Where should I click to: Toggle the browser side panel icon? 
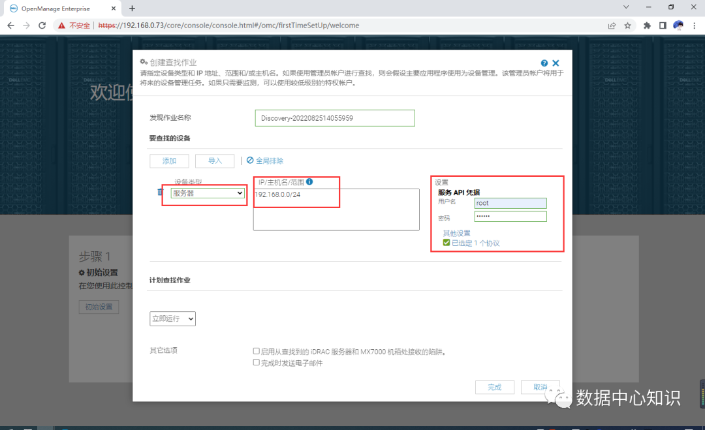(663, 25)
